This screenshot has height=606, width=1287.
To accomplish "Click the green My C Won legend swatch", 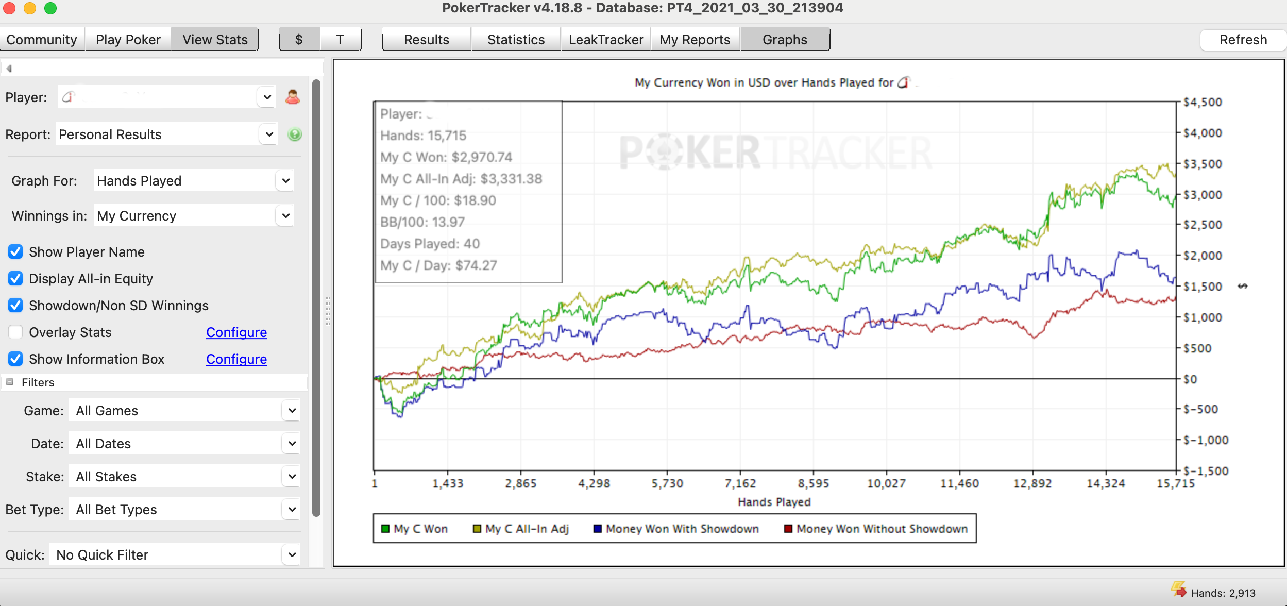I will click(x=385, y=529).
